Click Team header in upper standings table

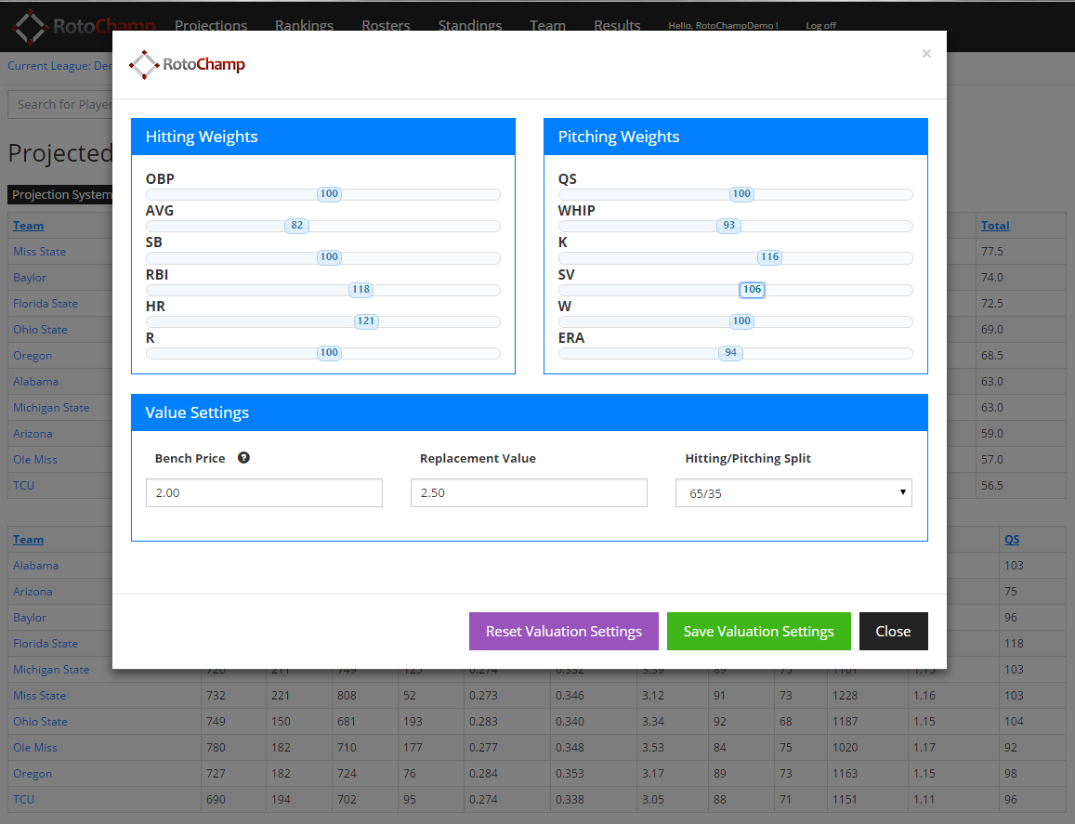28,226
